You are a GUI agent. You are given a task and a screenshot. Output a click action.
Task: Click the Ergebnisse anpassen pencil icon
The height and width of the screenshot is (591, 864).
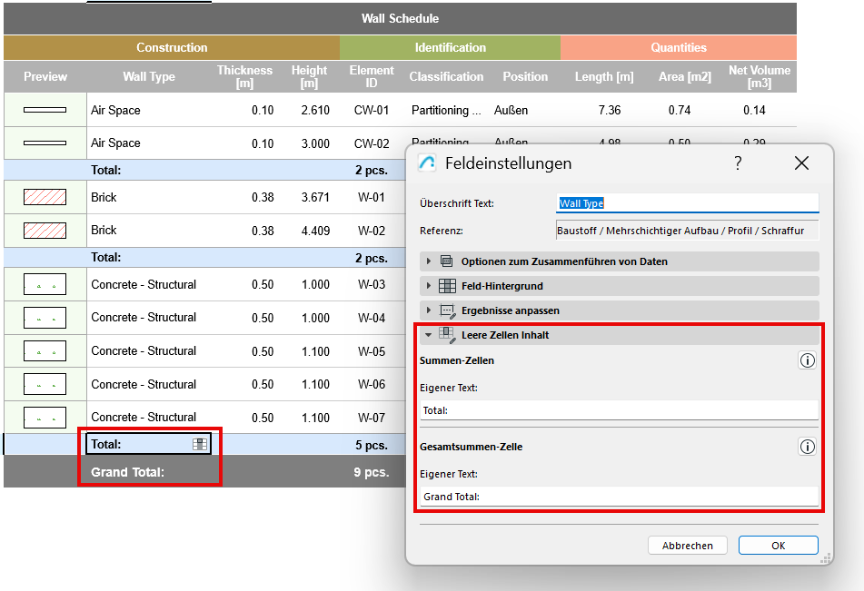click(447, 310)
